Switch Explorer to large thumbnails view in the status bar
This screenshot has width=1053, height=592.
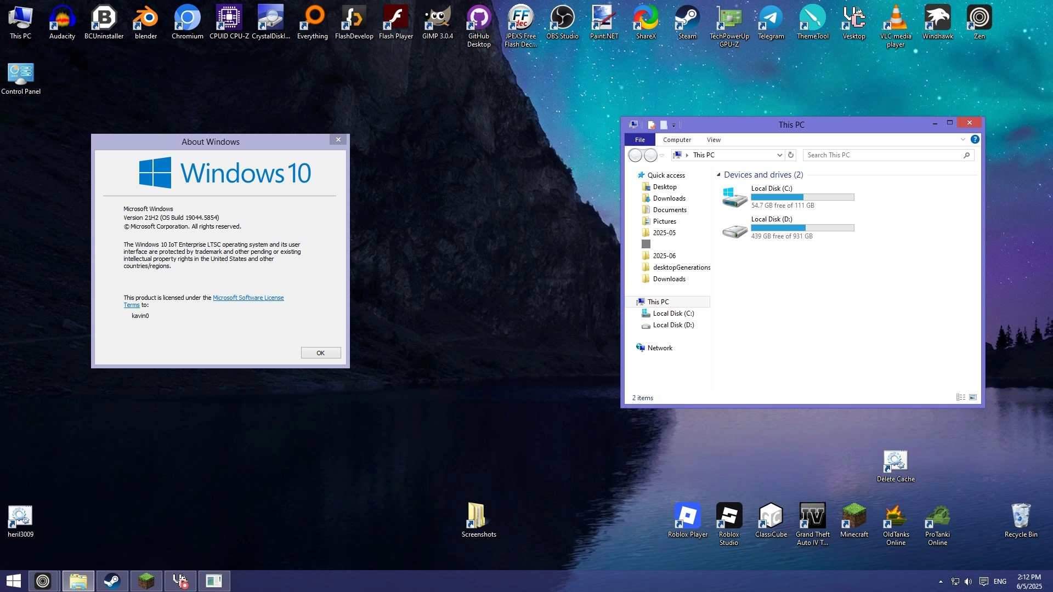[x=973, y=397]
